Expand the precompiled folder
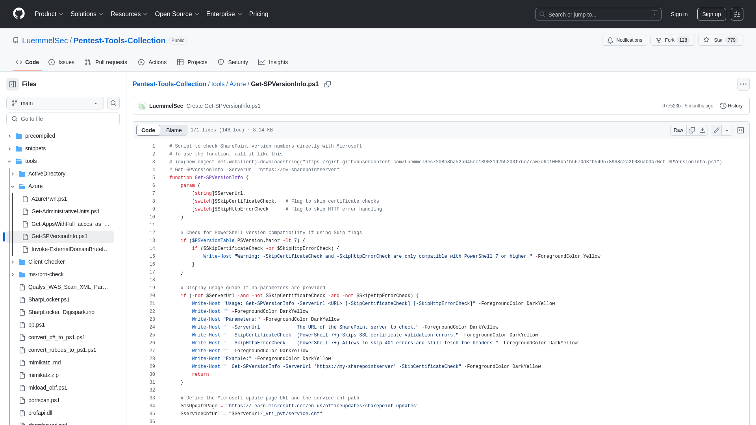The image size is (756, 425). pos(9,136)
